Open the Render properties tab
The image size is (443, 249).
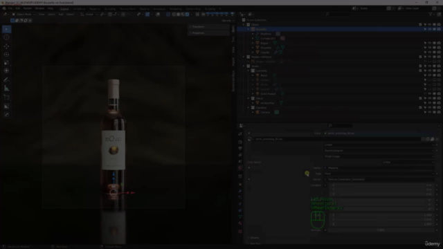[240, 142]
